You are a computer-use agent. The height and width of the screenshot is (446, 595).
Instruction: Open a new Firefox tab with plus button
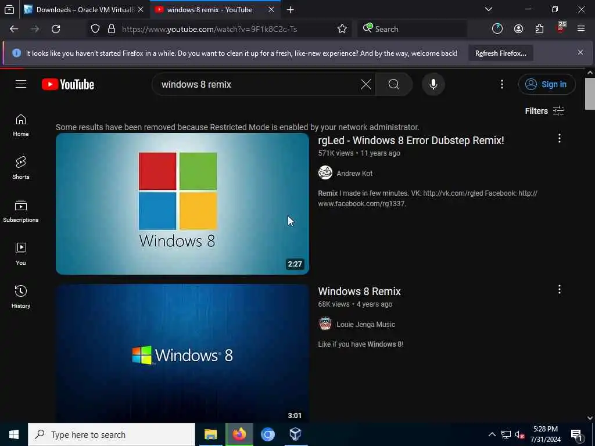tap(291, 9)
